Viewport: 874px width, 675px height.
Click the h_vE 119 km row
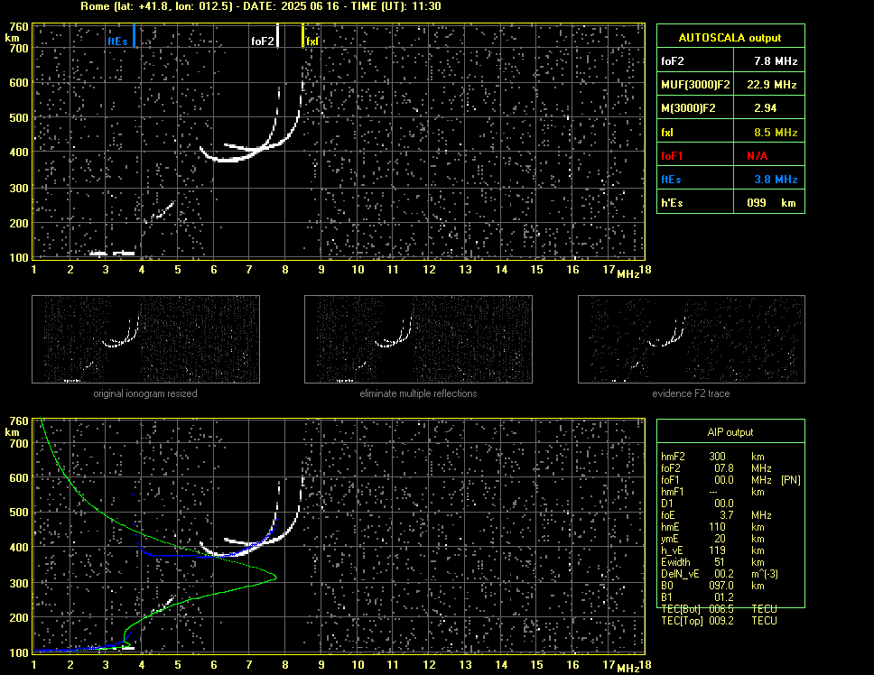[713, 550]
